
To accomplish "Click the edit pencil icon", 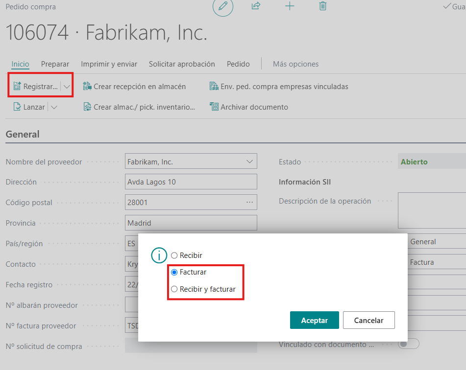I will 223,6.
